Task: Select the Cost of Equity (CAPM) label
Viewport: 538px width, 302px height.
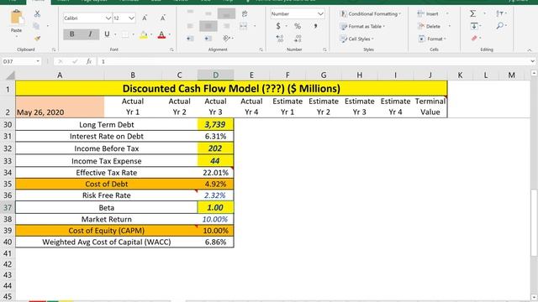Action: (x=107, y=231)
